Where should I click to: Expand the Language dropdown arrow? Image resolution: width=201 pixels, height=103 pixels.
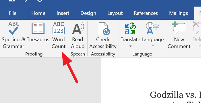(153, 46)
